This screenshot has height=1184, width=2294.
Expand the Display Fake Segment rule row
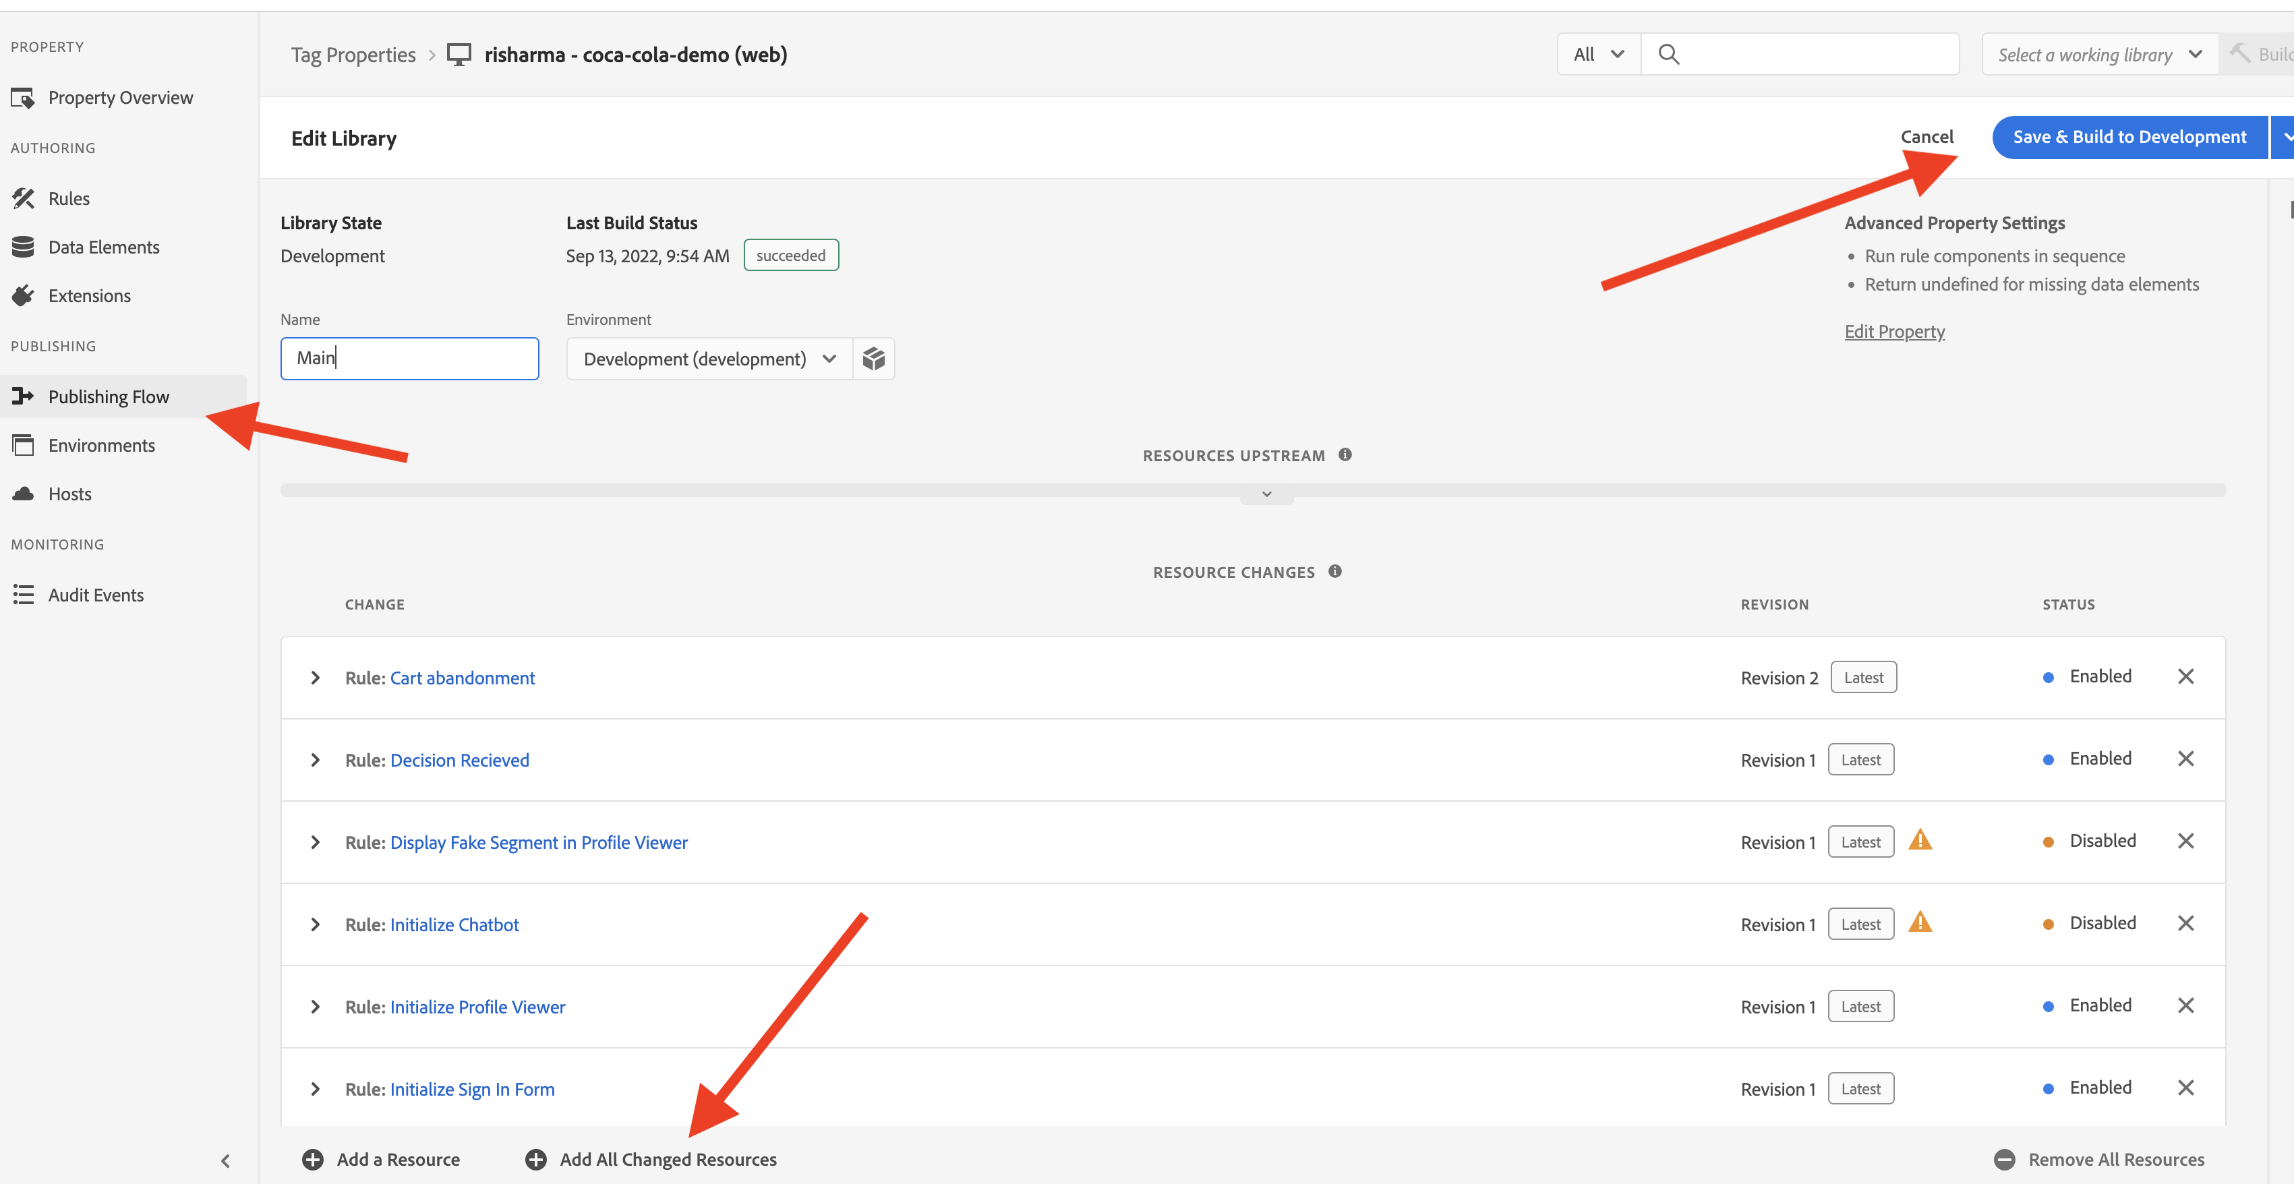(316, 842)
